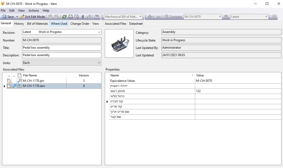
Task: Click the help question mark icon
Action: click(x=97, y=17)
